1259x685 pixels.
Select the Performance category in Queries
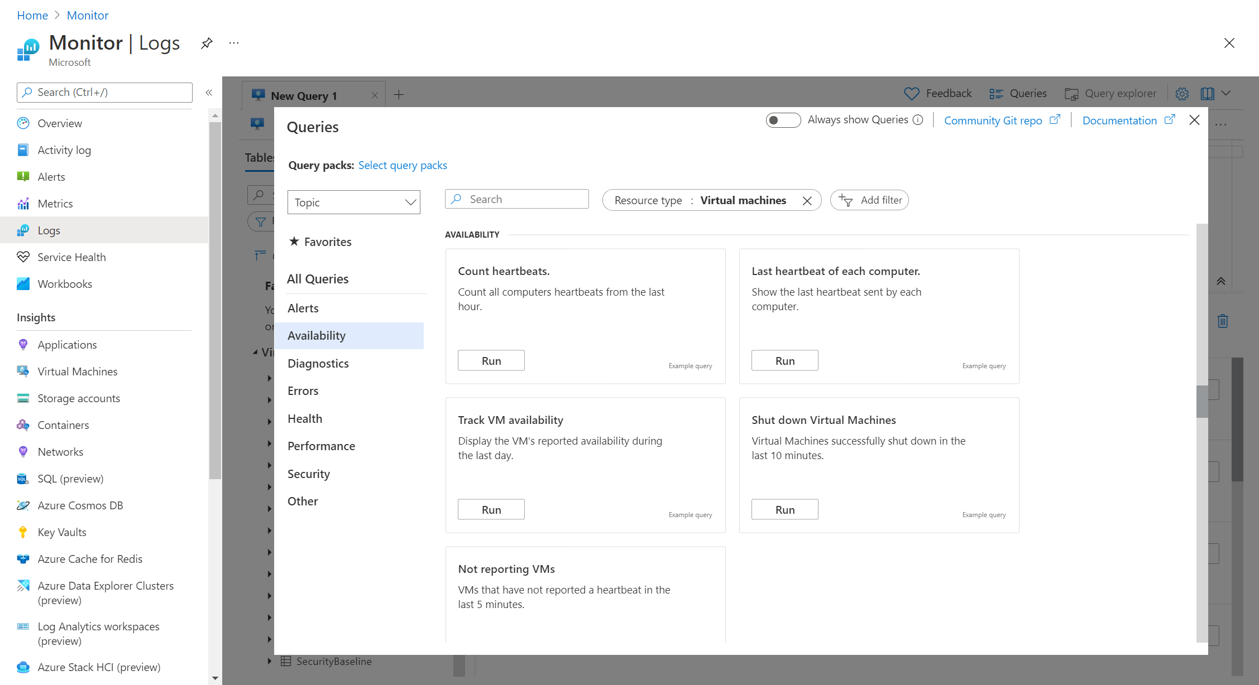[322, 446]
